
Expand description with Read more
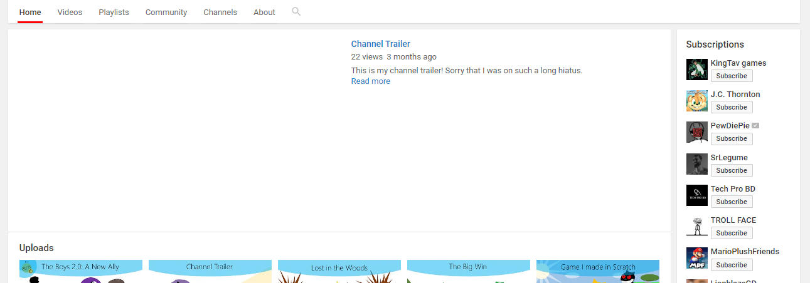tap(371, 81)
